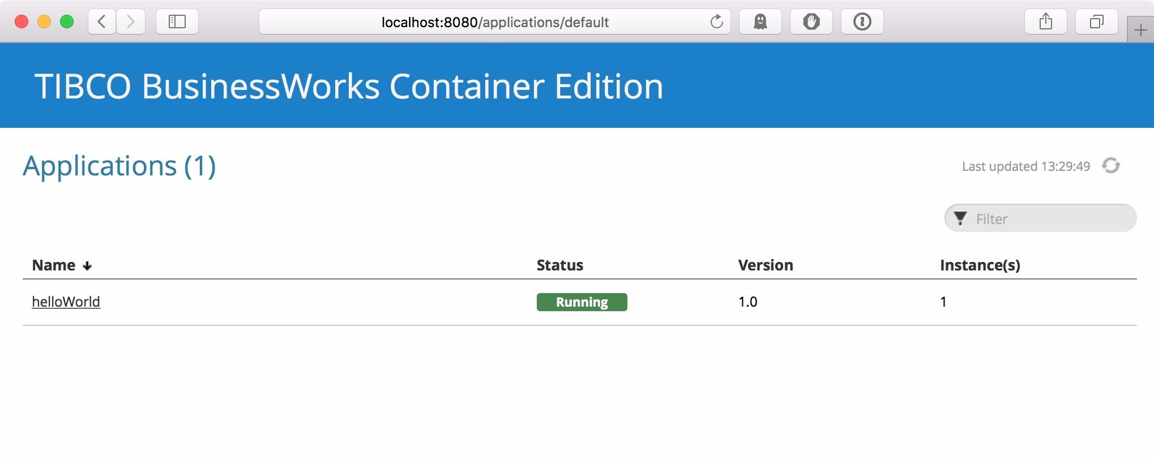Image resolution: width=1154 pixels, height=460 pixels.
Task: Close the window with red button
Action: [22, 22]
